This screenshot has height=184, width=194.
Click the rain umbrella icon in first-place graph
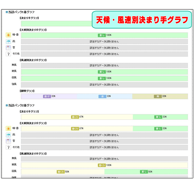point(8,41)
